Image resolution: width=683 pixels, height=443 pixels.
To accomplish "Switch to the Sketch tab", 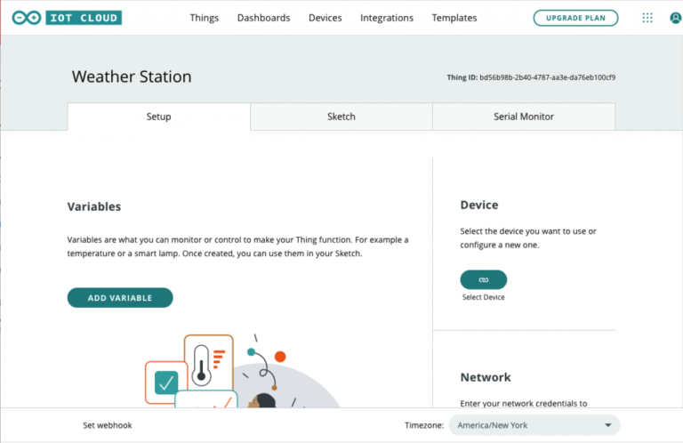I will pos(341,117).
